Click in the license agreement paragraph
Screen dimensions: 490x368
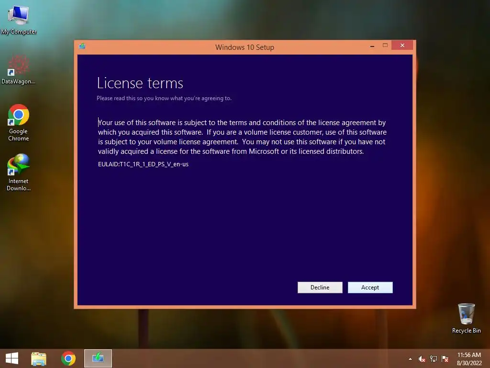(242, 137)
